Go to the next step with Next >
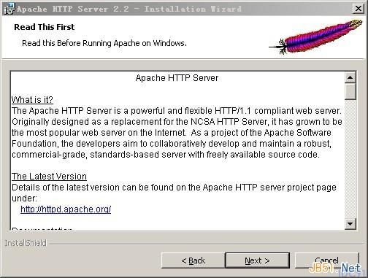 (x=257, y=260)
